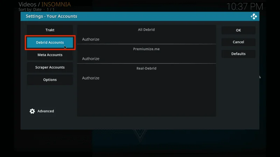Click the INSOMNIA breadcrumb text
Screen dimensions: 280x157
pyautogui.click(x=56, y=4)
